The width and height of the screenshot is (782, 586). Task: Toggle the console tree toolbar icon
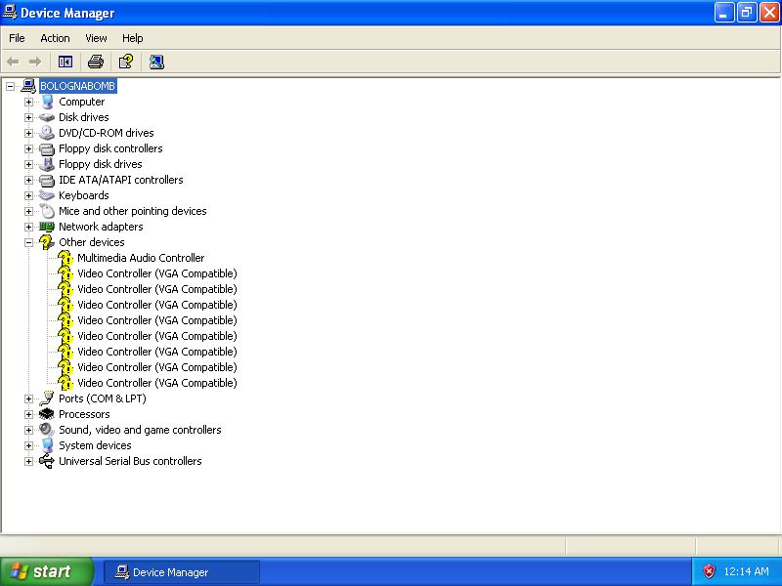(x=65, y=62)
